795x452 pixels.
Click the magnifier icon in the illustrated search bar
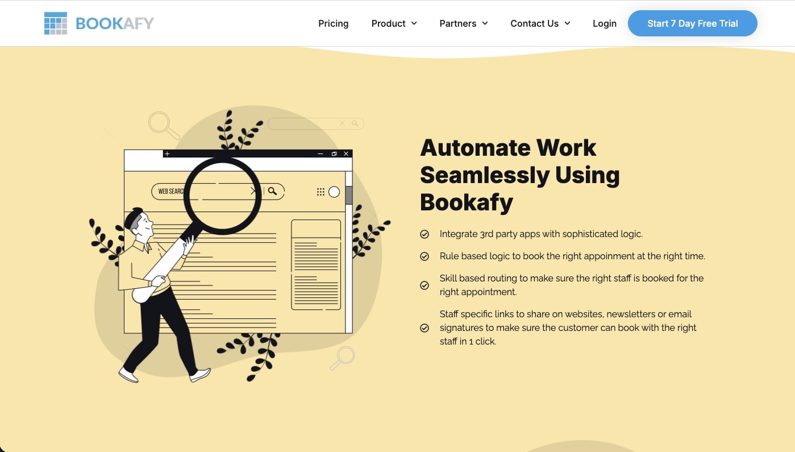(273, 191)
